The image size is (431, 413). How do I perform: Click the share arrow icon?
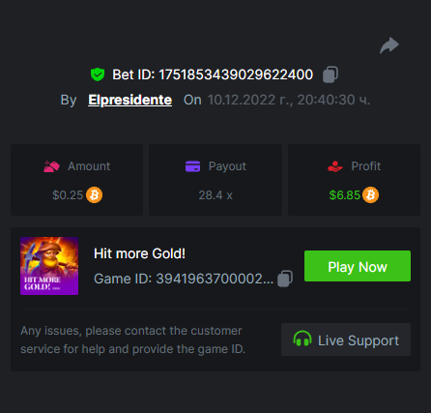(389, 45)
